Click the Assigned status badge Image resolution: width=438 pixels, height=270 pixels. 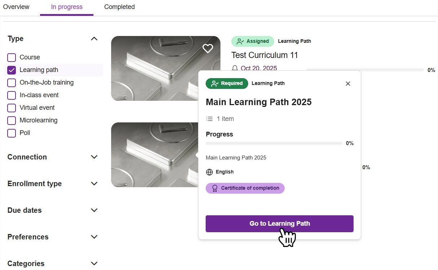[x=253, y=41]
